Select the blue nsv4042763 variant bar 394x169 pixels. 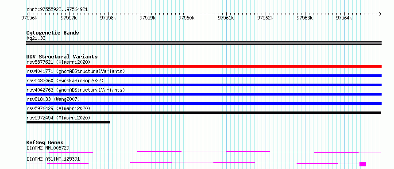pos(204,94)
